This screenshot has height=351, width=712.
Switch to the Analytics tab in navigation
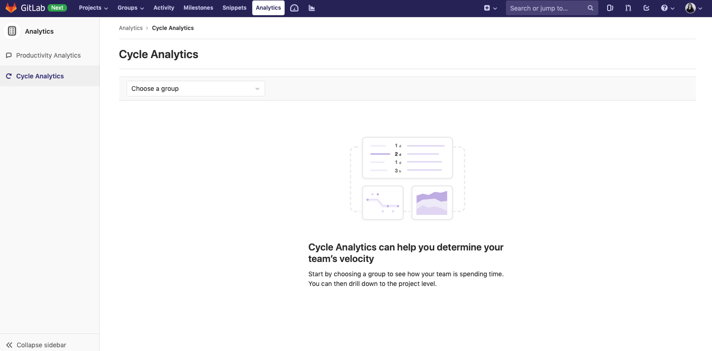point(268,7)
